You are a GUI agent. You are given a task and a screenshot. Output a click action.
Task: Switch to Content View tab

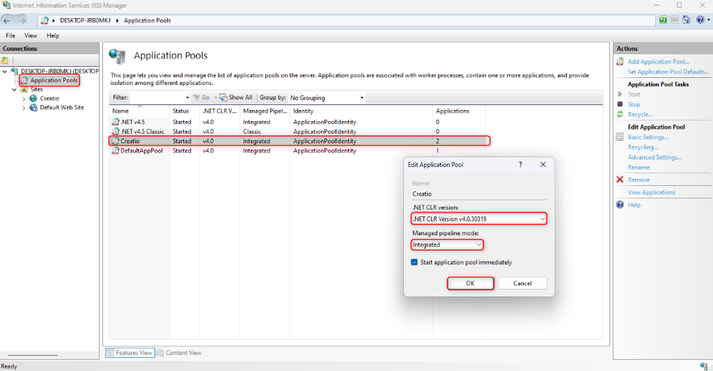179,353
